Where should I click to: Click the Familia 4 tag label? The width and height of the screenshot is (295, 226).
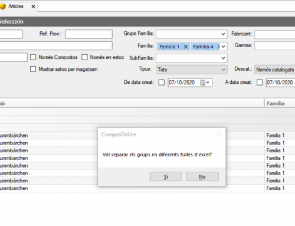[x=203, y=47]
